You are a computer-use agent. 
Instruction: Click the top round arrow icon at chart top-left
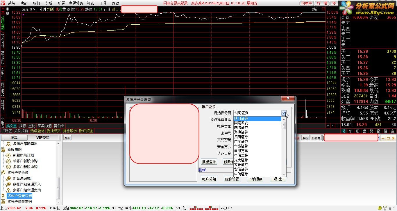(7, 10)
